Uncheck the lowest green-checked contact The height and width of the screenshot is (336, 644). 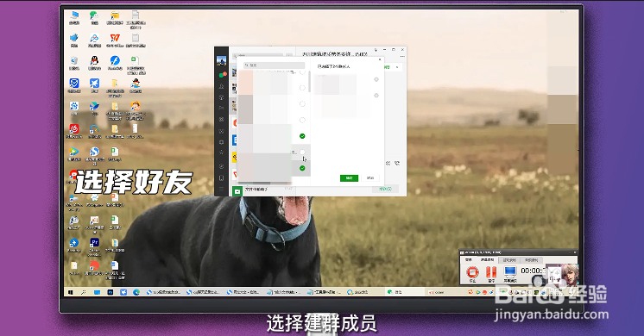(302, 168)
